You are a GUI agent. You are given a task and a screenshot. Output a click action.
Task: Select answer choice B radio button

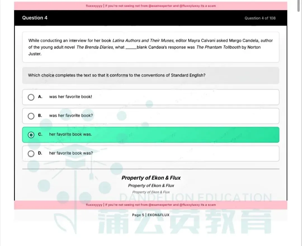[x=31, y=116]
